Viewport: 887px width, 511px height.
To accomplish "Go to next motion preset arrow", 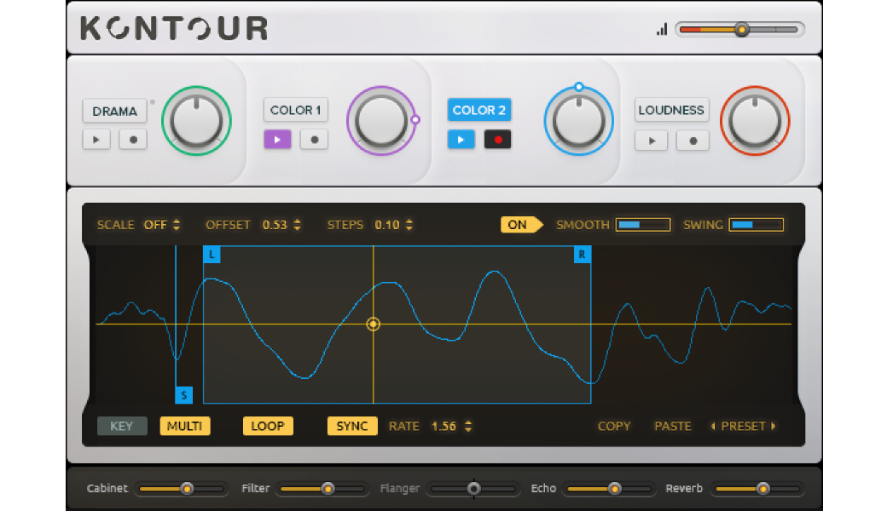I will click(x=774, y=427).
